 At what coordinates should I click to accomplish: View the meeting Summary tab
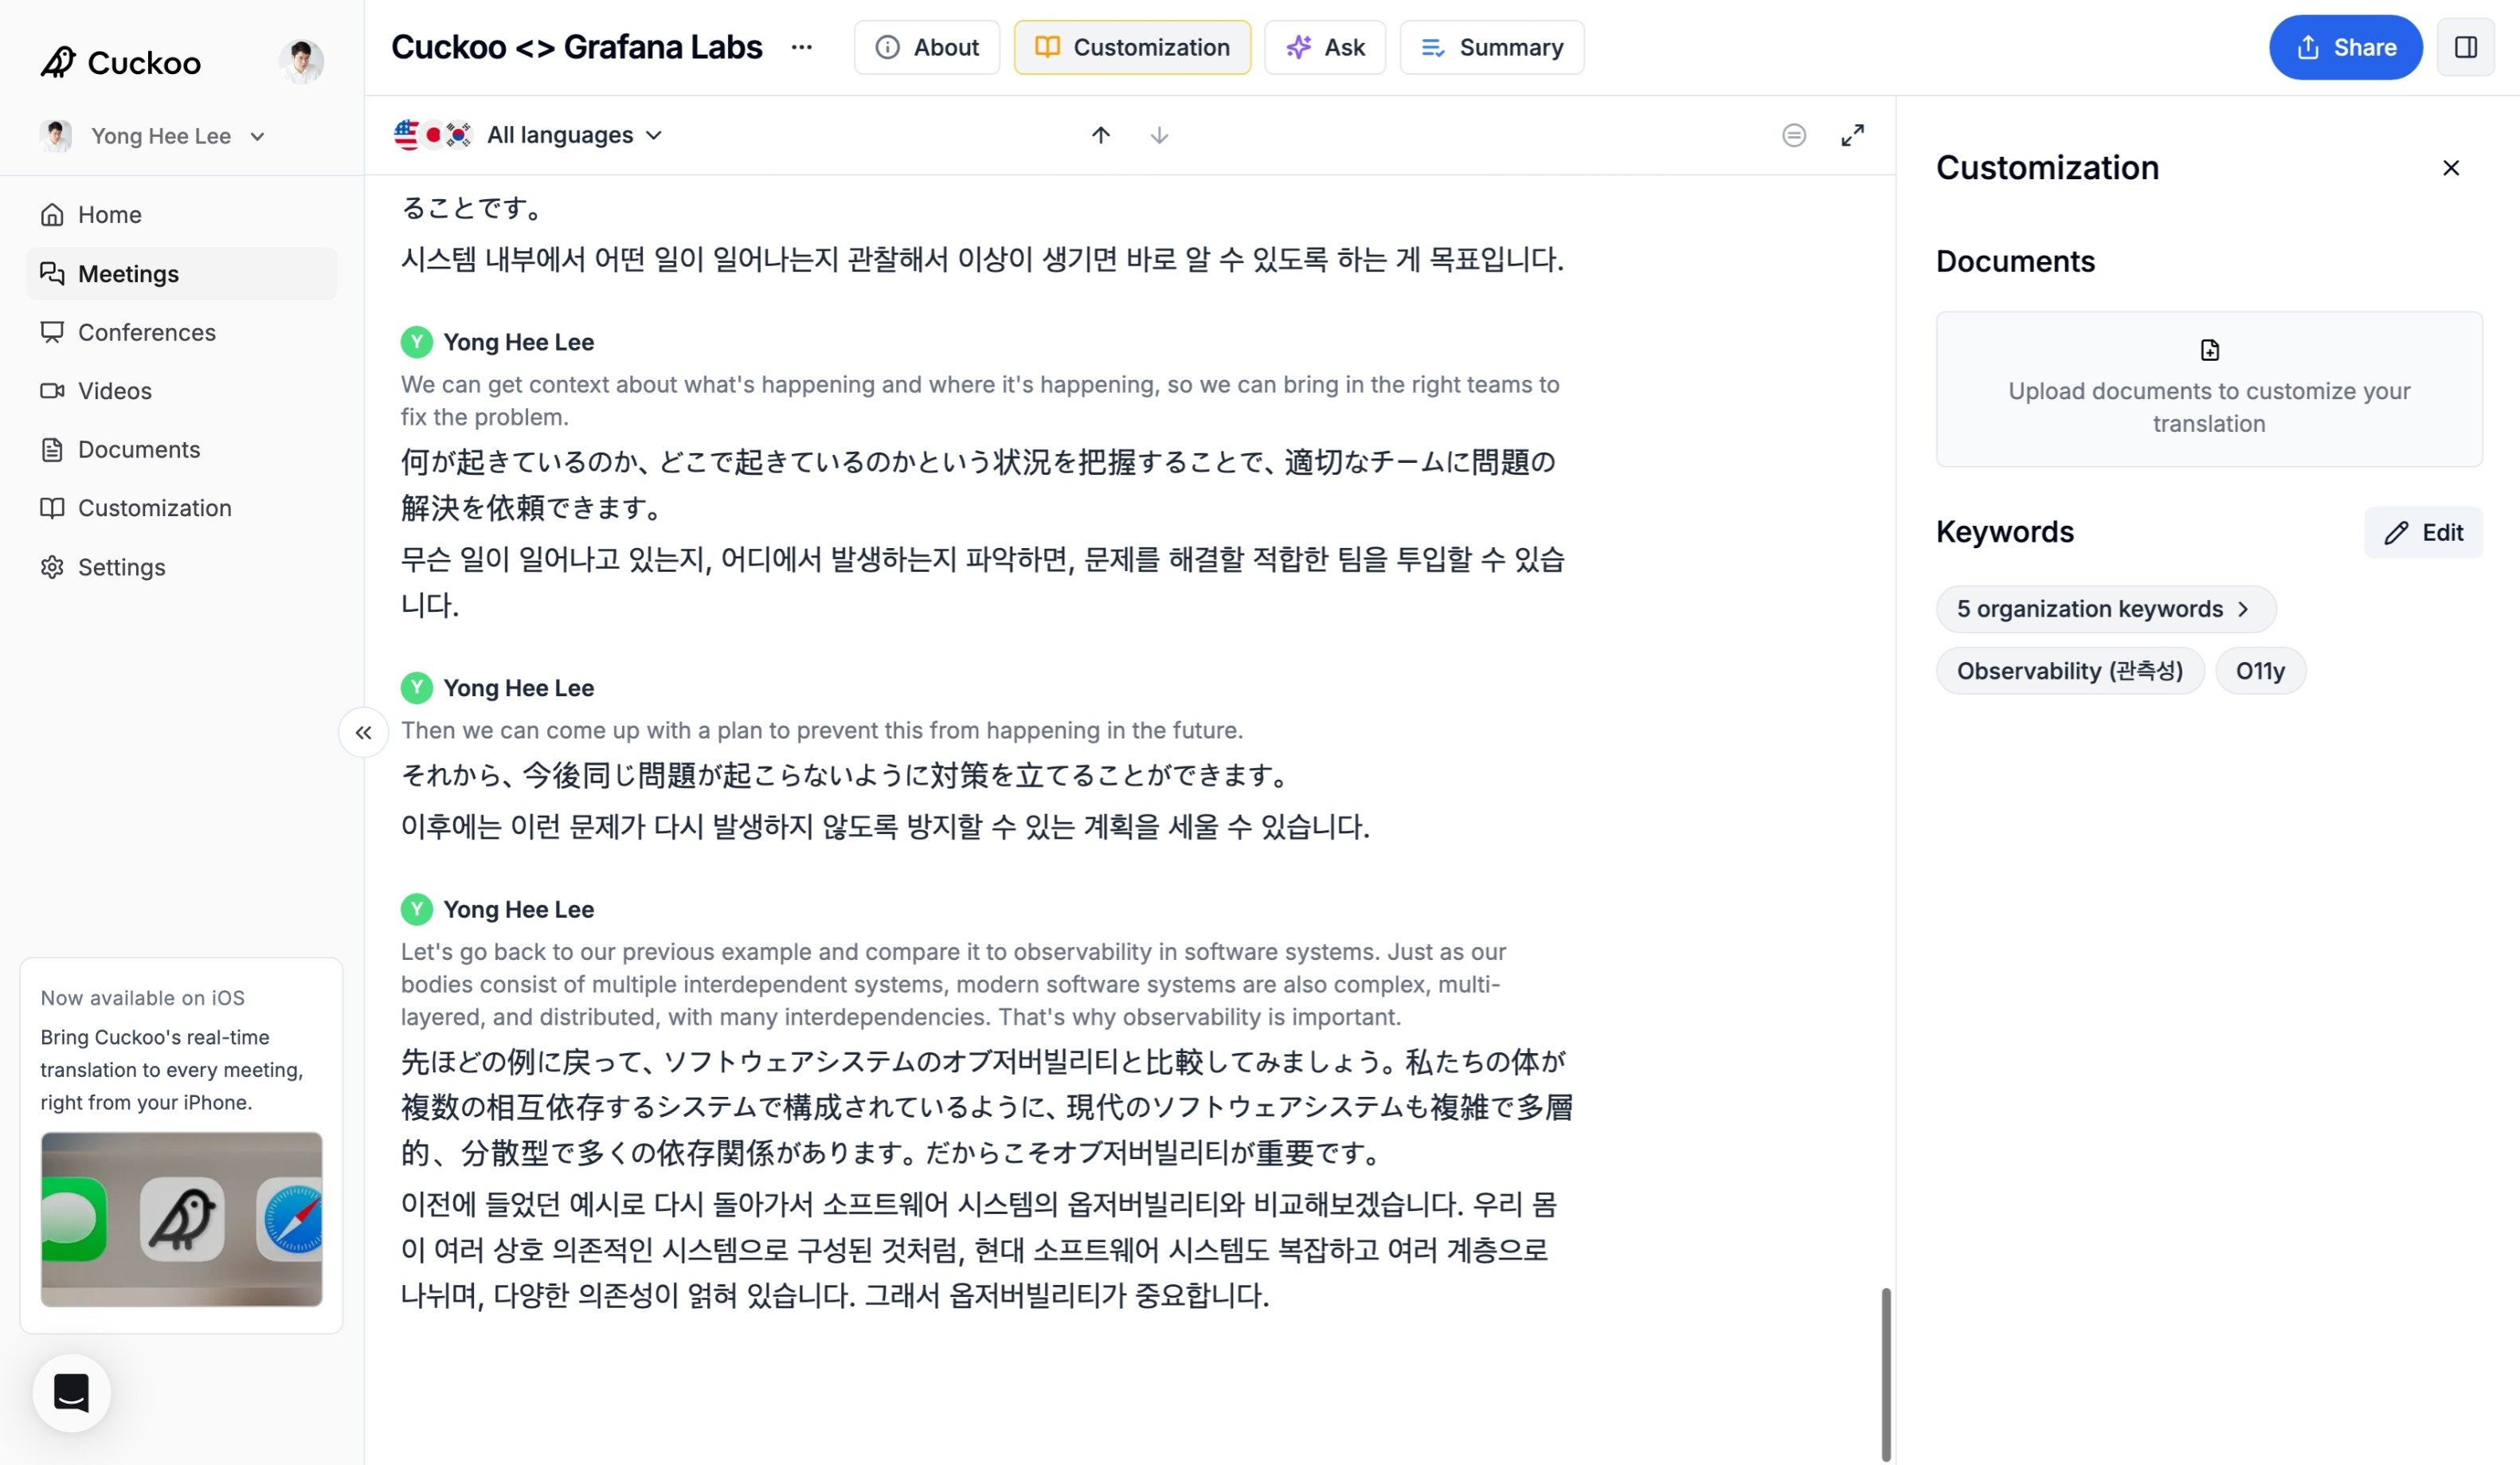pos(1491,47)
